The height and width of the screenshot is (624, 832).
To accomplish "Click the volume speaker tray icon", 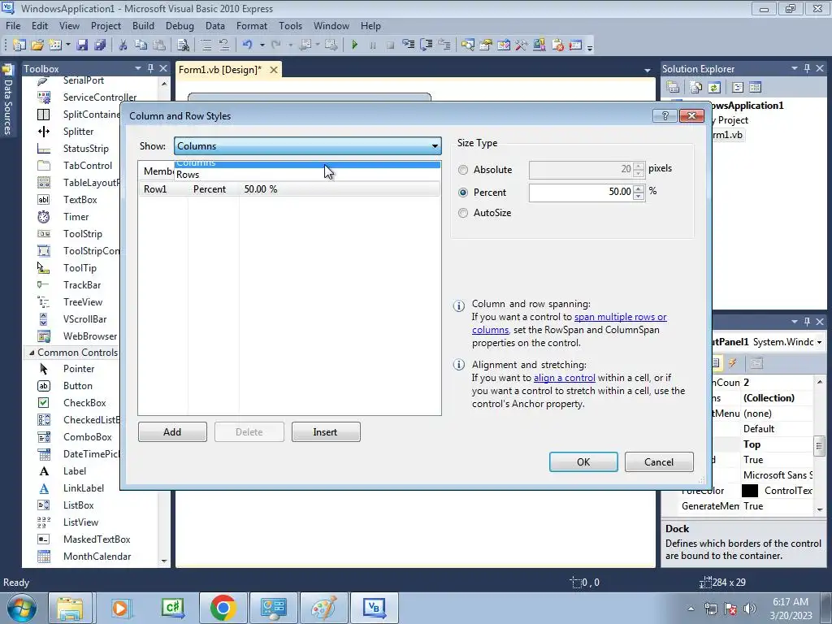I will coord(750,609).
